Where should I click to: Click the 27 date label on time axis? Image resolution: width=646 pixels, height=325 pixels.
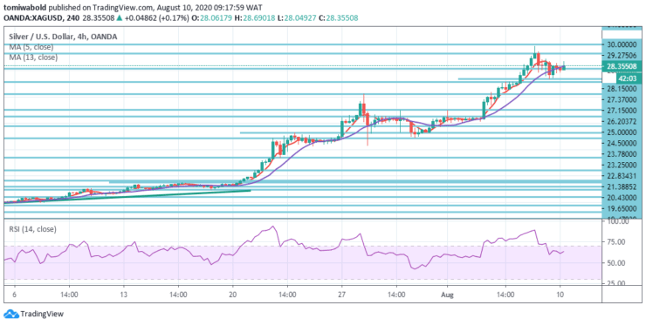[341, 295]
